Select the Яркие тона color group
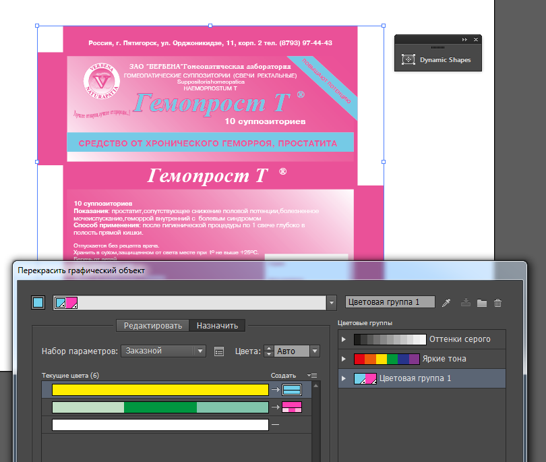 coord(422,359)
